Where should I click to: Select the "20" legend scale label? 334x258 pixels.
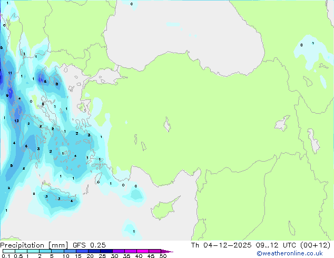(90, 256)
